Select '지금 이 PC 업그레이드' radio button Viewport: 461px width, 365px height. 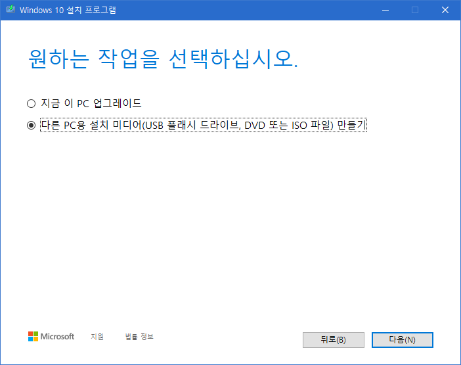(31, 104)
